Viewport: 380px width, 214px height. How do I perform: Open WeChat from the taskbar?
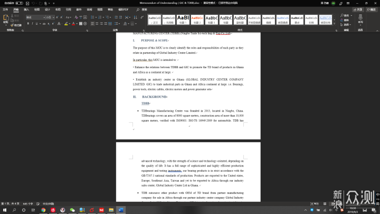pos(72,210)
